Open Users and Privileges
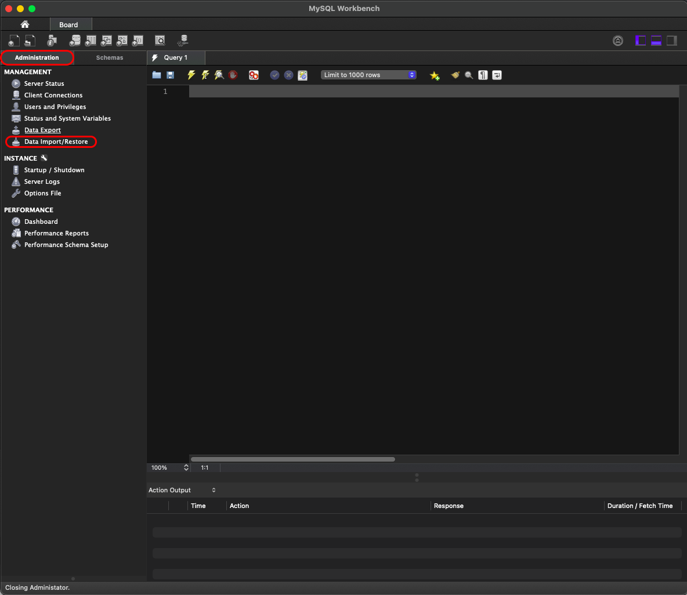 [55, 107]
